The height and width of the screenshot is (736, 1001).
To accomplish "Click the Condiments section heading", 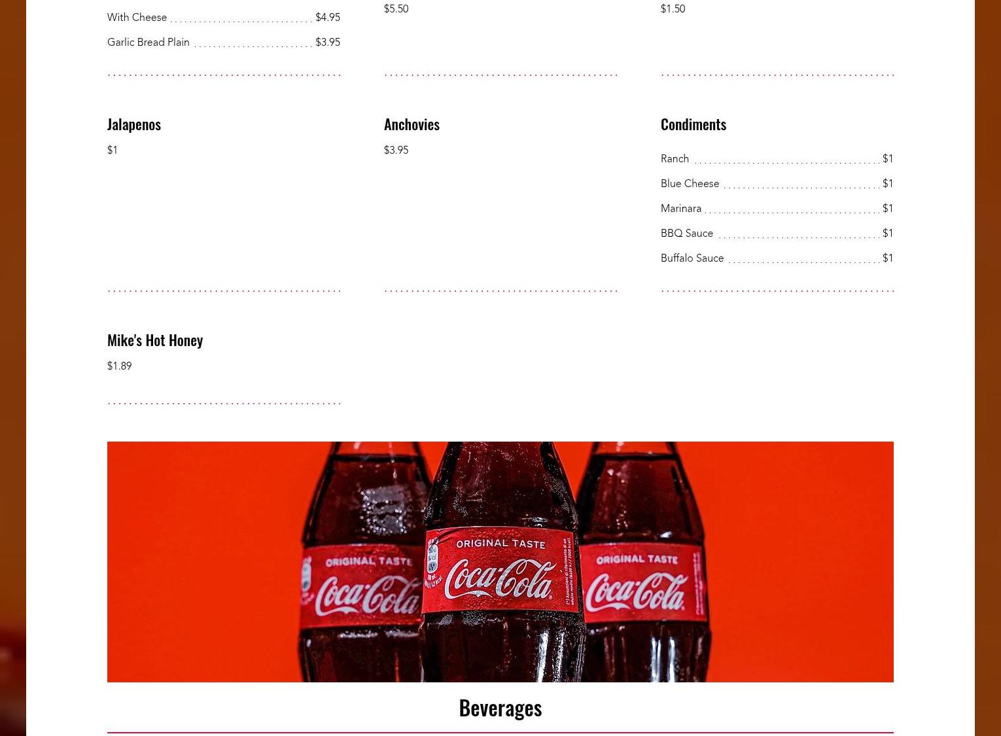I will (694, 124).
